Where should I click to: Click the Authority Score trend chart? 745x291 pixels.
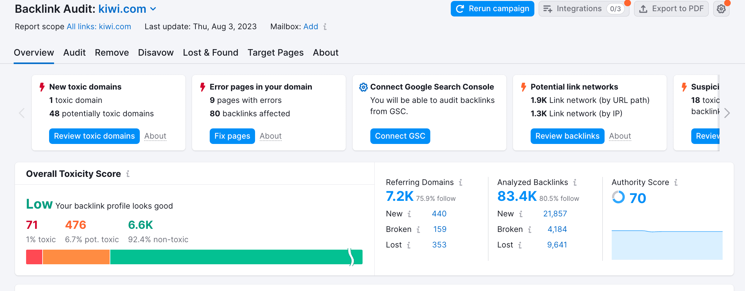[667, 245]
